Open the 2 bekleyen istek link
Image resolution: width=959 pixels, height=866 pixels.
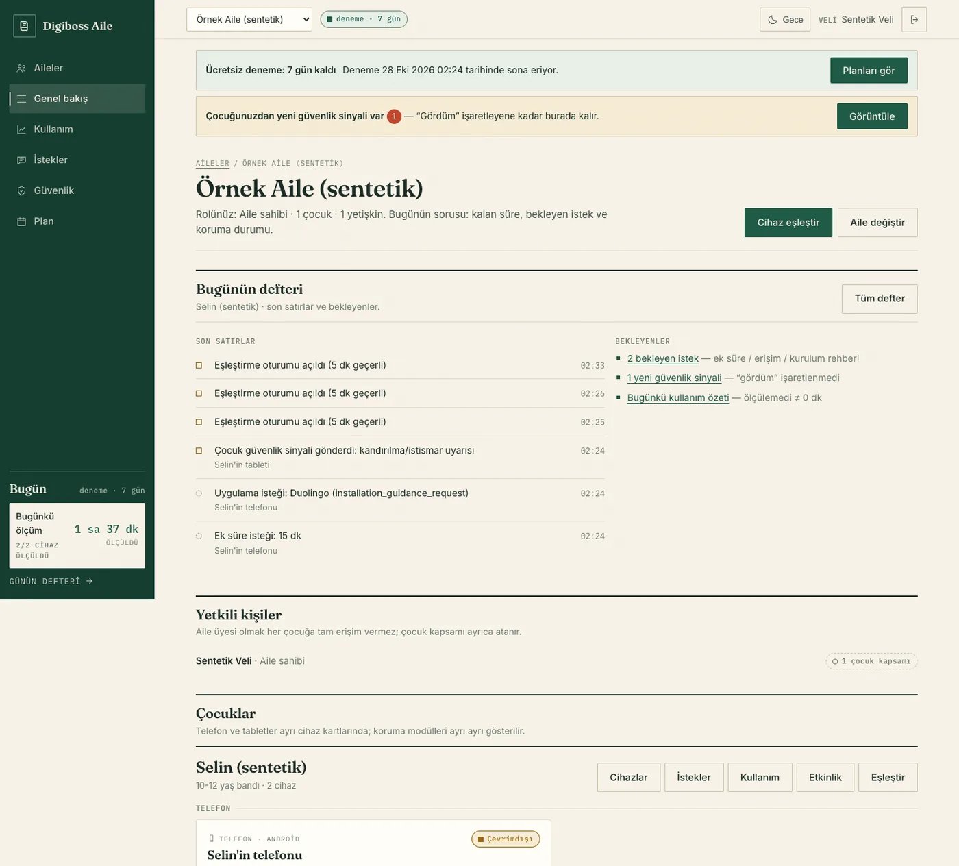tap(663, 358)
